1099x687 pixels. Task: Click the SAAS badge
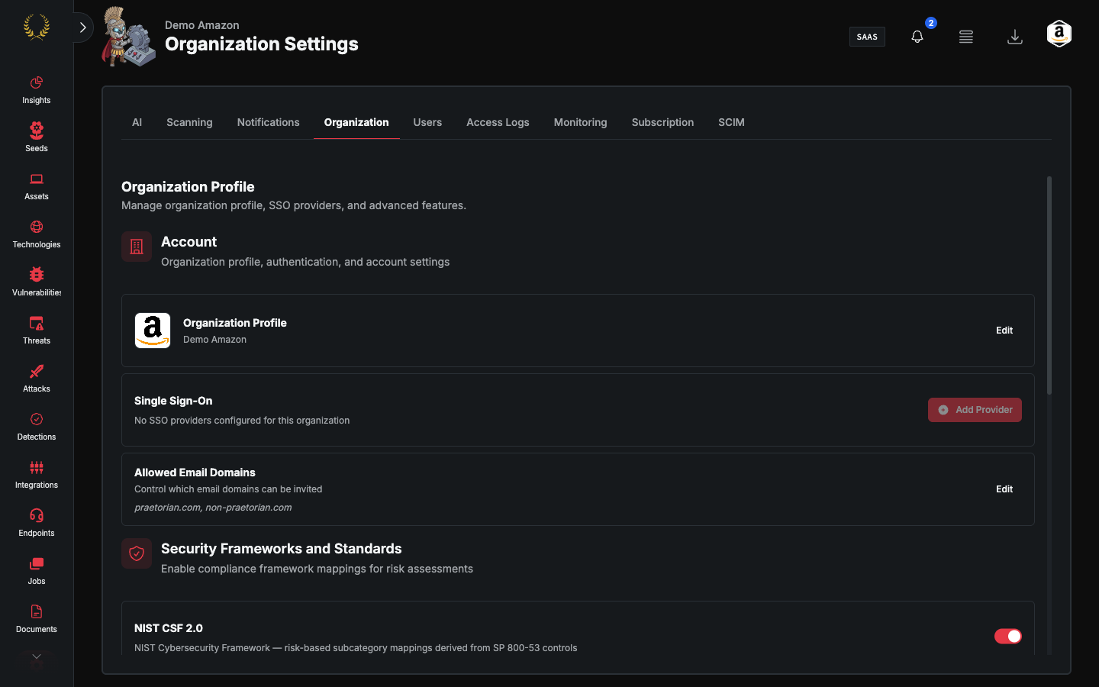pos(867,37)
